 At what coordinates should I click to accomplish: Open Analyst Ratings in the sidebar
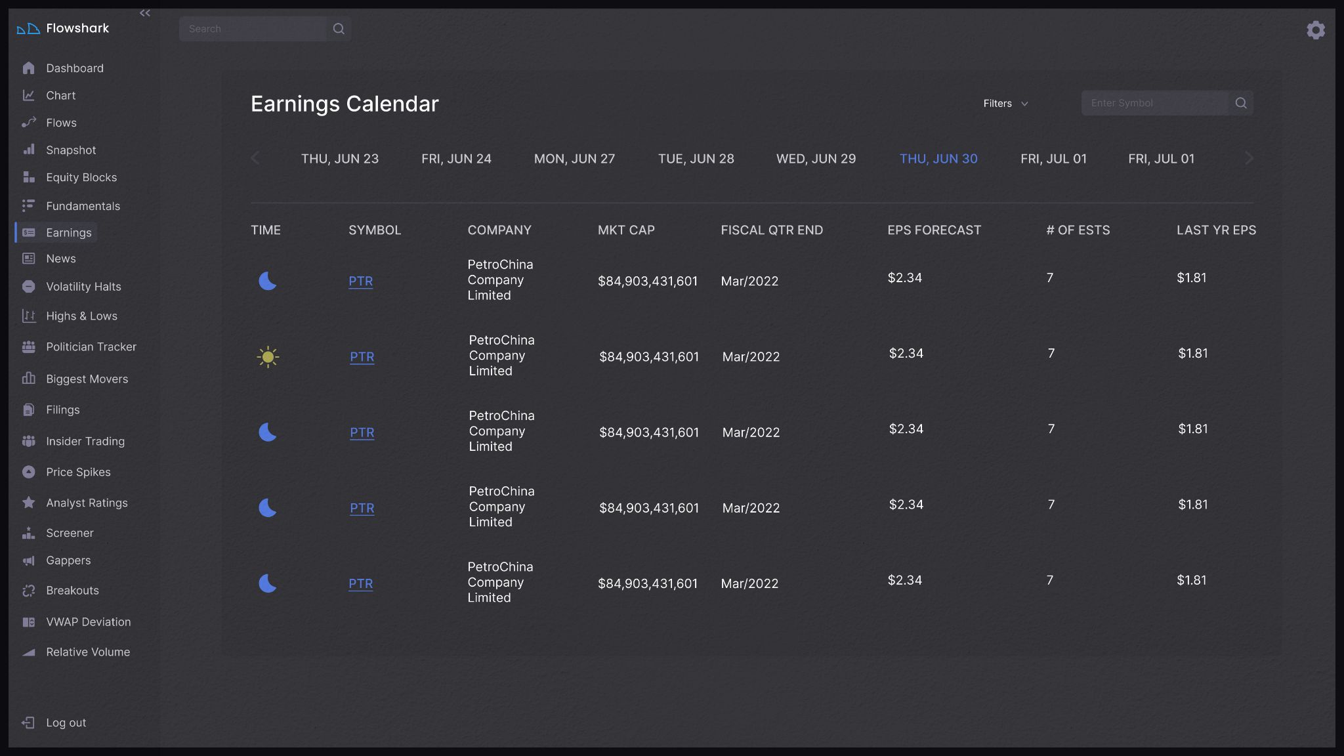point(87,503)
